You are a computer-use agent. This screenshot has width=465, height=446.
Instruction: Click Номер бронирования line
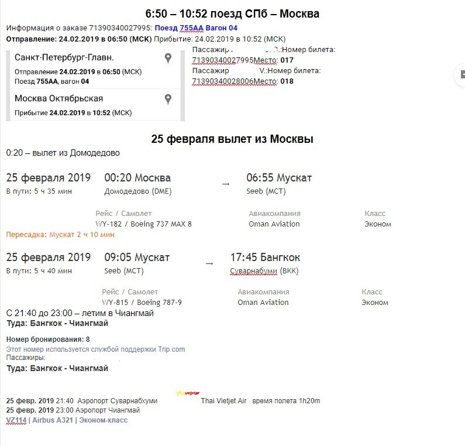pos(48,339)
